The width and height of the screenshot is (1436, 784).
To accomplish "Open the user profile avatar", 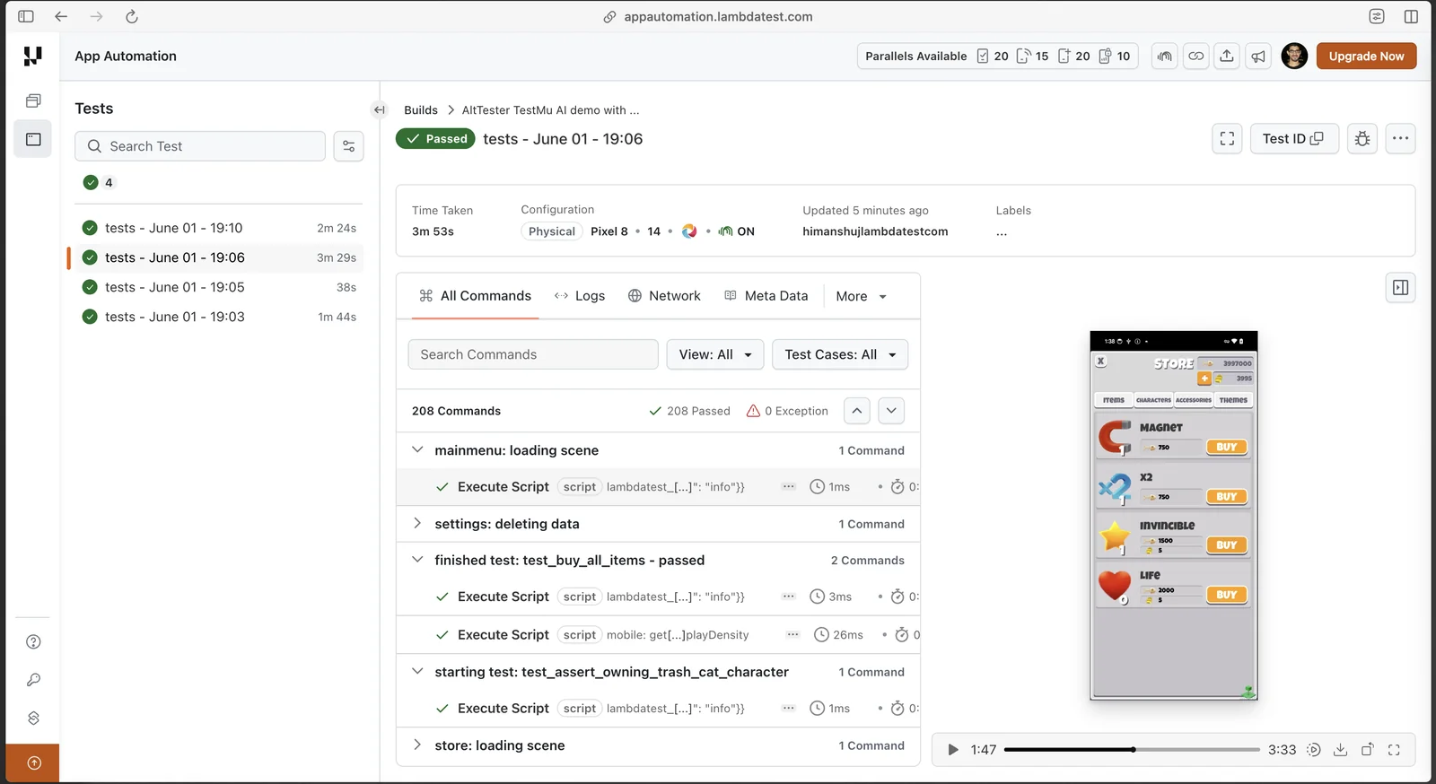I will [1294, 56].
